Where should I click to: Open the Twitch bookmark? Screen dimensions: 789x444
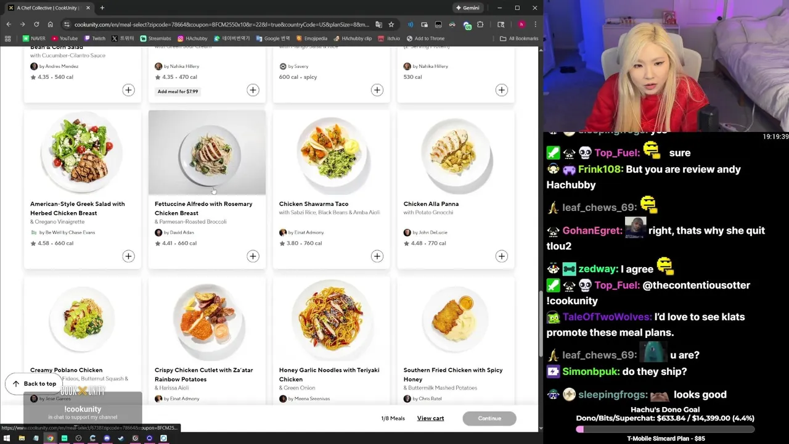click(94, 38)
